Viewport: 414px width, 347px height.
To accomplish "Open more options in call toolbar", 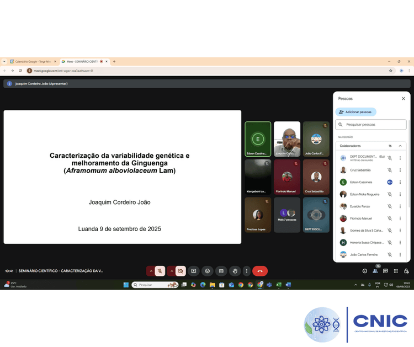I will point(247,271).
